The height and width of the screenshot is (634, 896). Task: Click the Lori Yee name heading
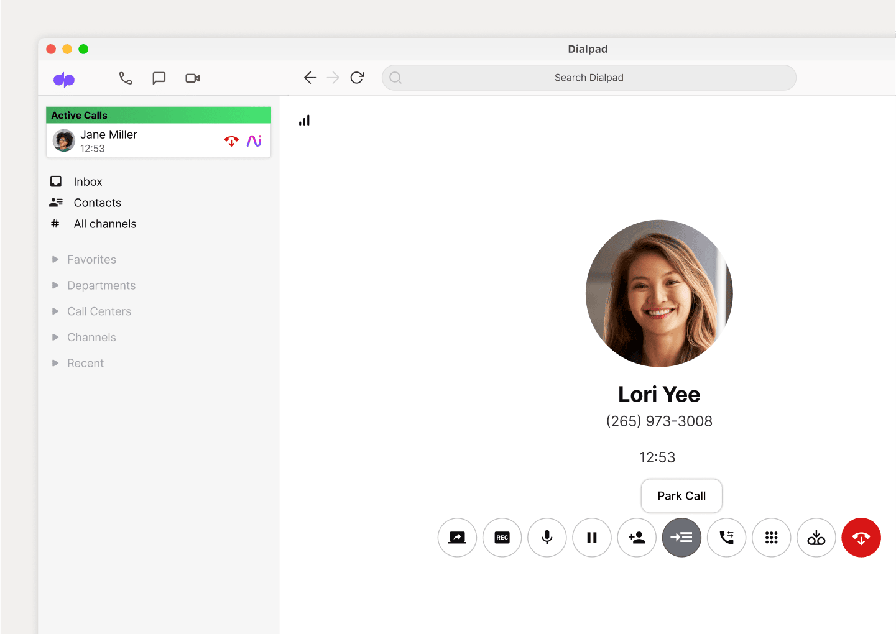pos(659,394)
